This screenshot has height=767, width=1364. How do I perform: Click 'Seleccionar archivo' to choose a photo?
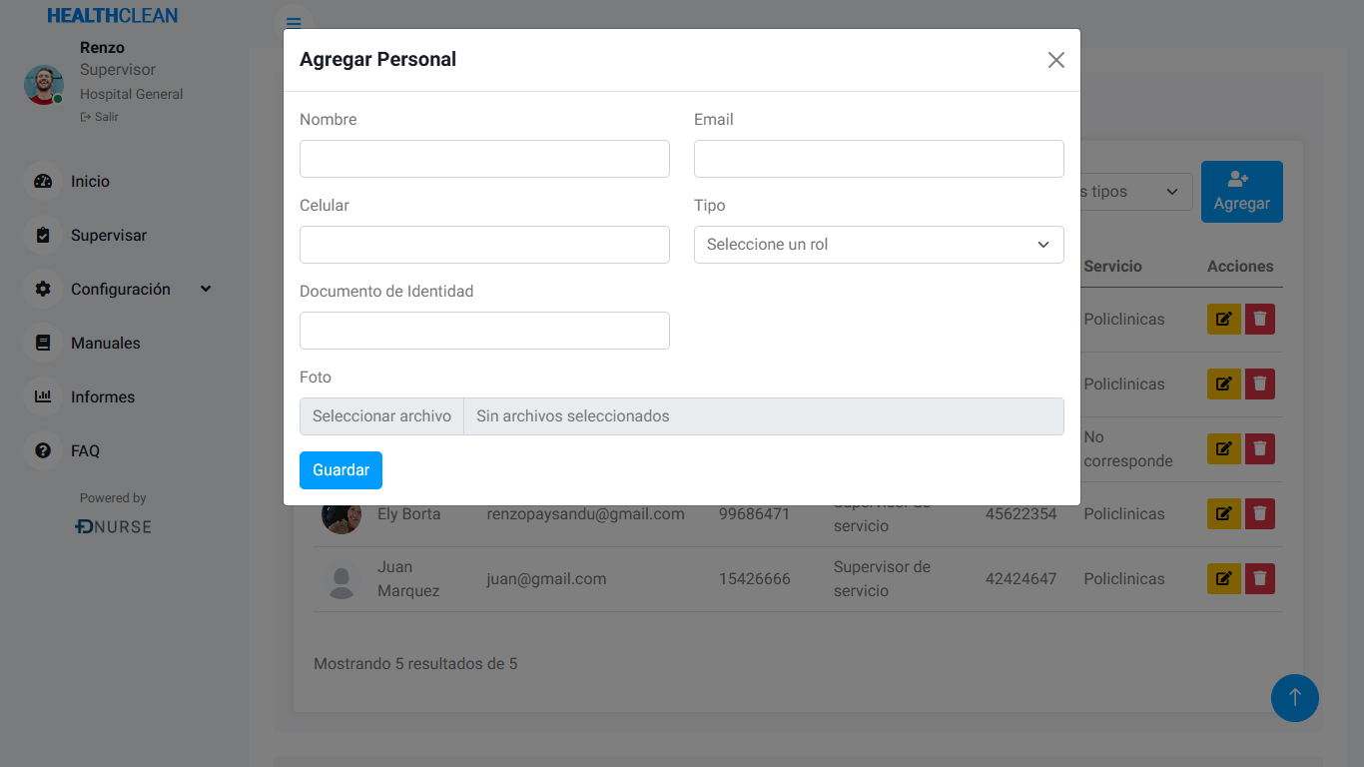point(381,416)
